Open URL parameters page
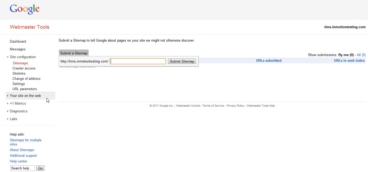This screenshot has width=368, height=172. pos(25,89)
